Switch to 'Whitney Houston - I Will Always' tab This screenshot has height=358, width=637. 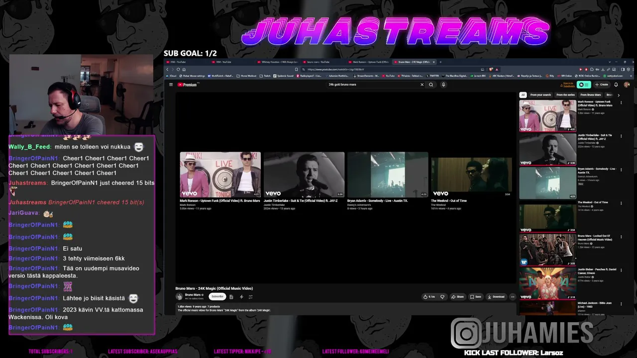pyautogui.click(x=279, y=62)
